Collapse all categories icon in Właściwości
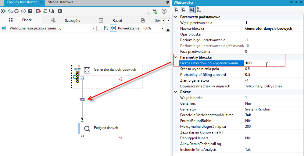The height and width of the screenshot is (156, 304). (x=176, y=9)
